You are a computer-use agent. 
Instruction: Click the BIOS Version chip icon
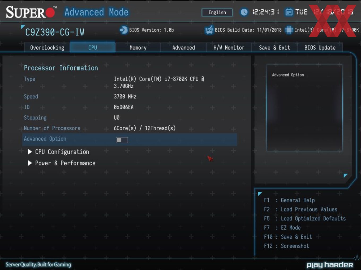tap(123, 30)
